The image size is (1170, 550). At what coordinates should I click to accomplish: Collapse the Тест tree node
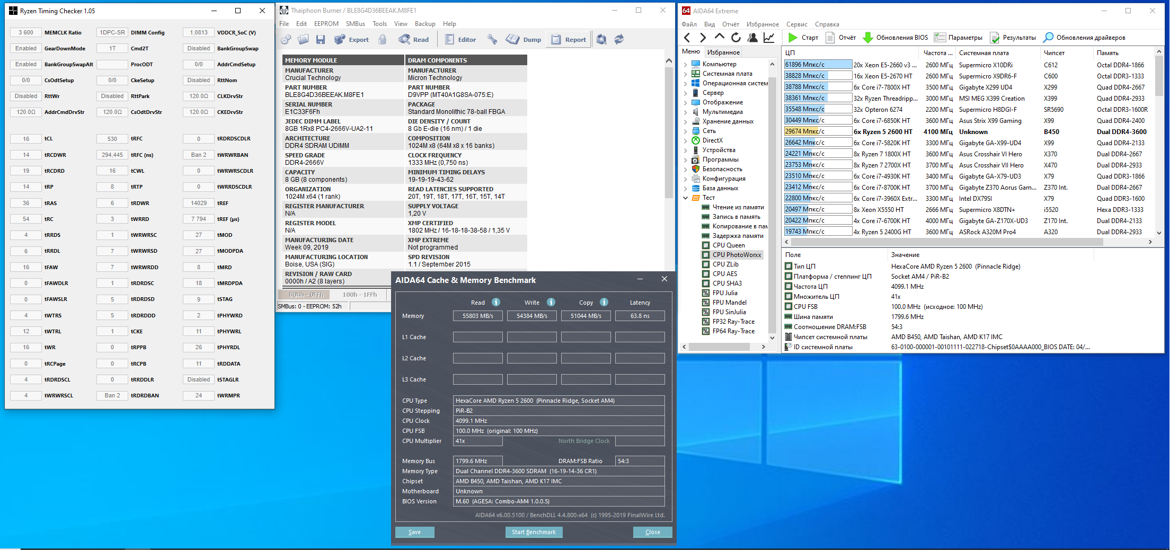(685, 198)
